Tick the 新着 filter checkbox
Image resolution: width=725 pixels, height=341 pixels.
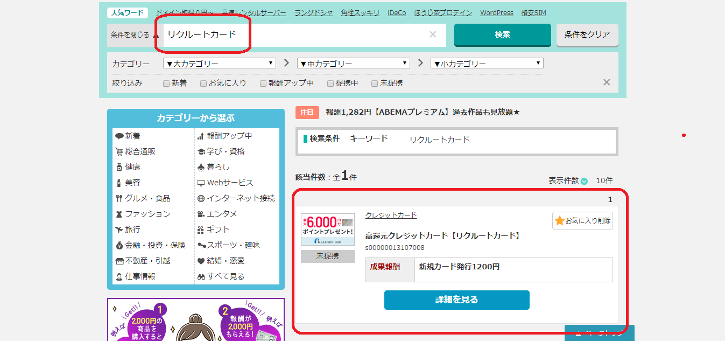point(166,83)
